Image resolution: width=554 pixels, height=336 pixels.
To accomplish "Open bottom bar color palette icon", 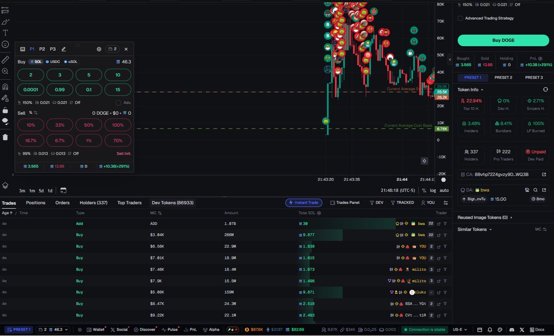I will (500, 330).
